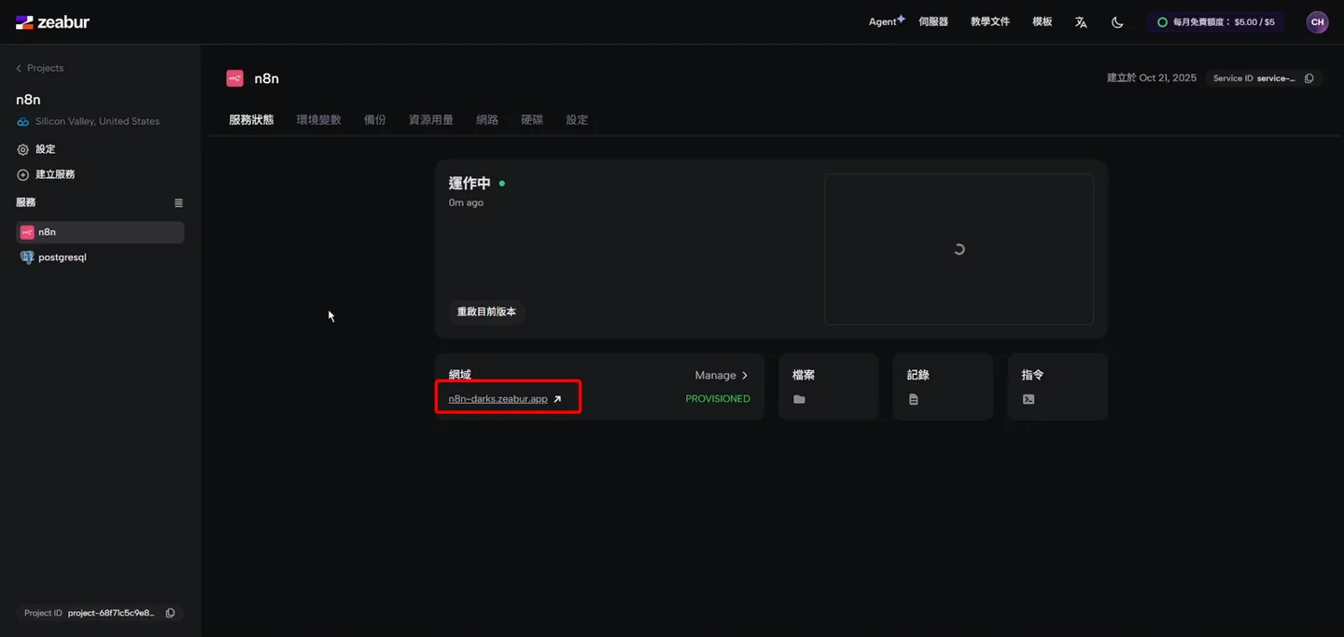The height and width of the screenshot is (637, 1344).
Task: Click 運作中 running status text
Action: click(x=469, y=184)
